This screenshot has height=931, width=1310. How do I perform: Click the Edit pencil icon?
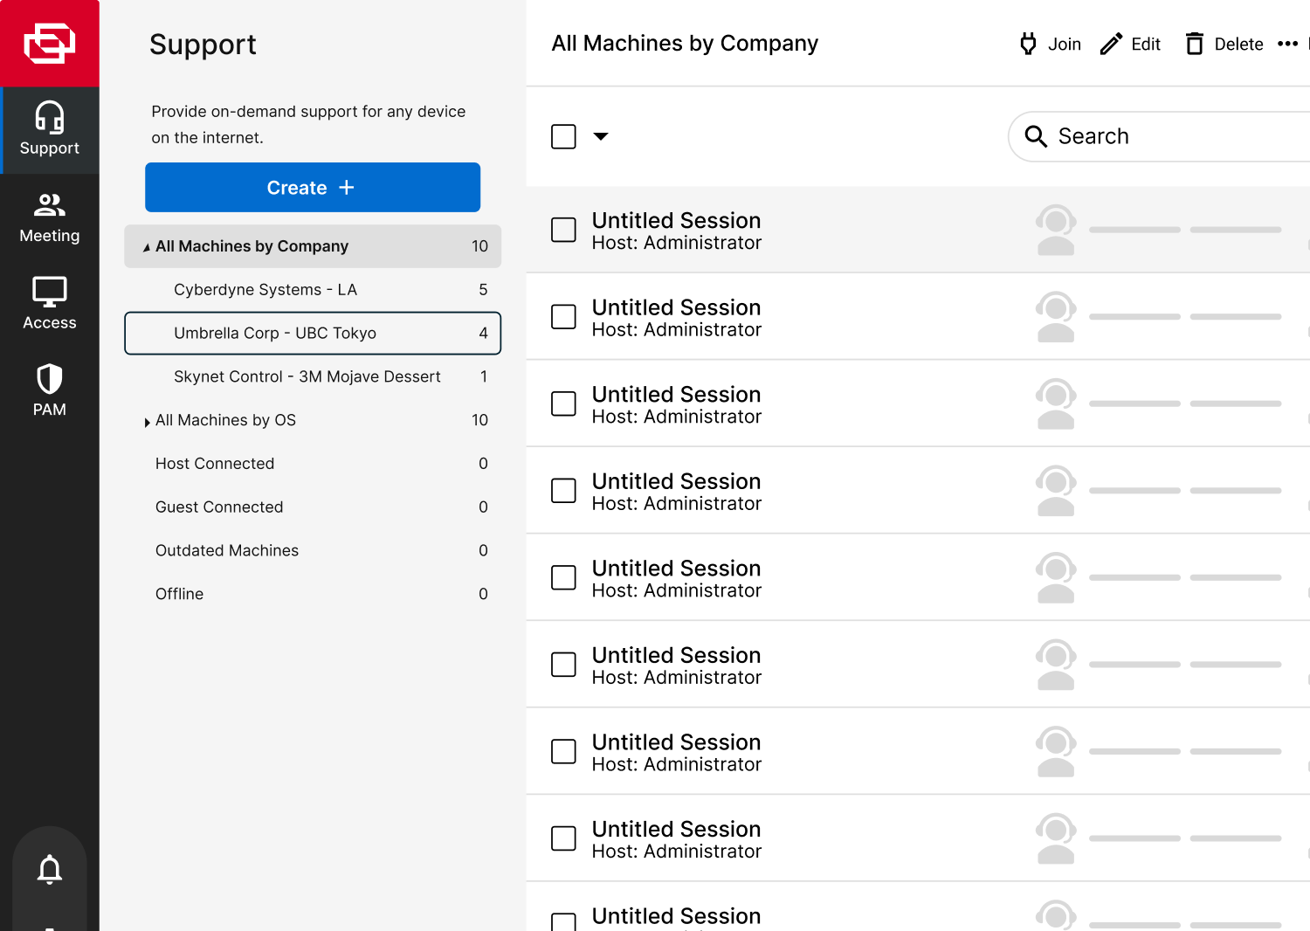[1111, 44]
